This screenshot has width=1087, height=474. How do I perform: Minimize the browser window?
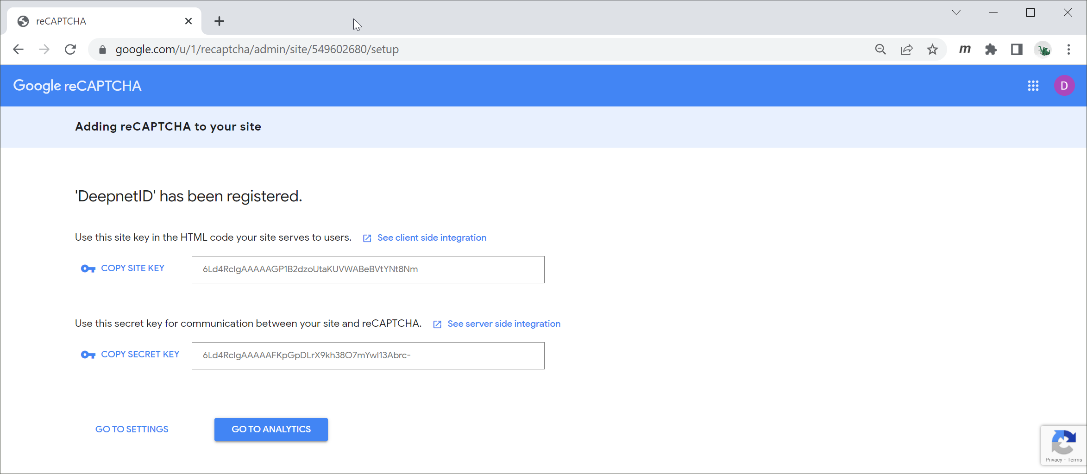click(993, 12)
